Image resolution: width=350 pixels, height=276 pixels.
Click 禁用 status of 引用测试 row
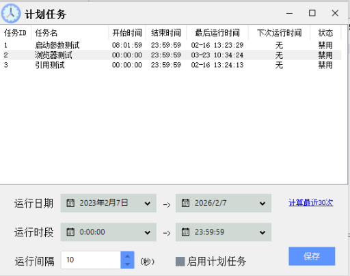tap(325, 65)
